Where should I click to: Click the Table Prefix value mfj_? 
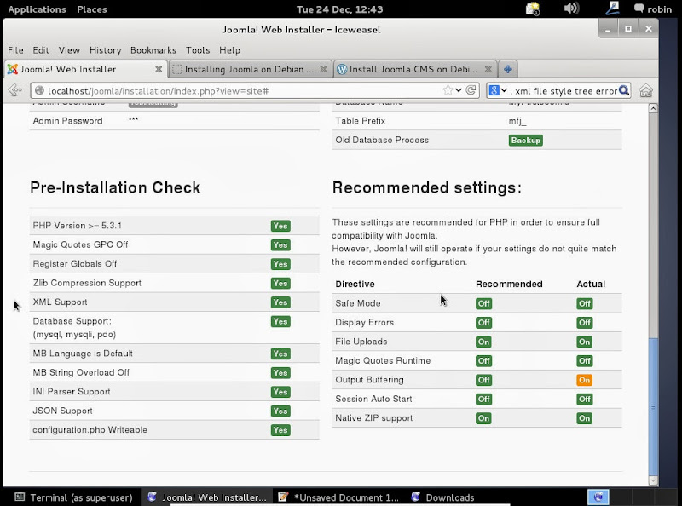(x=517, y=121)
